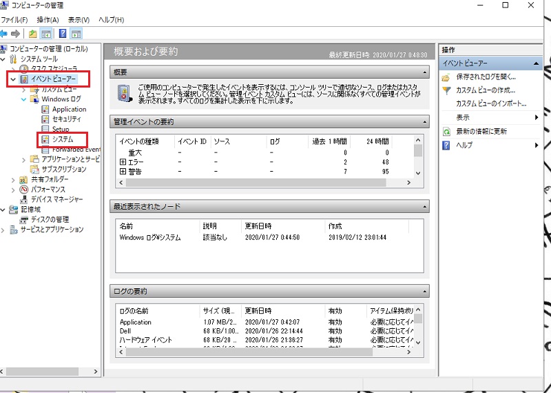Click down arrow of event summary scrollbar
This screenshot has height=393, width=551.
click(418, 173)
